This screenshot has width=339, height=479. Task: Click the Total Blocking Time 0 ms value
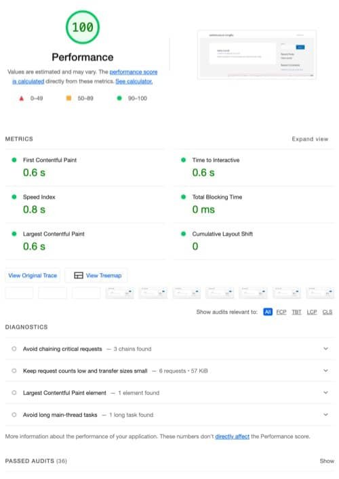(203, 209)
